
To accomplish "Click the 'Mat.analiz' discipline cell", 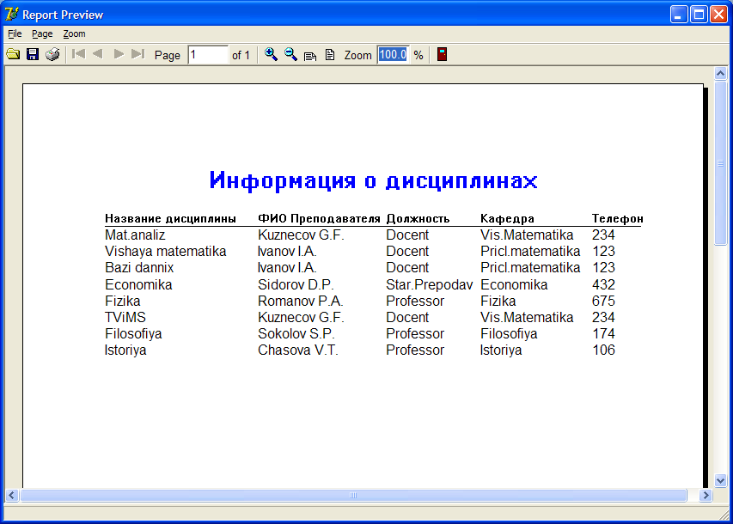I will (x=135, y=235).
